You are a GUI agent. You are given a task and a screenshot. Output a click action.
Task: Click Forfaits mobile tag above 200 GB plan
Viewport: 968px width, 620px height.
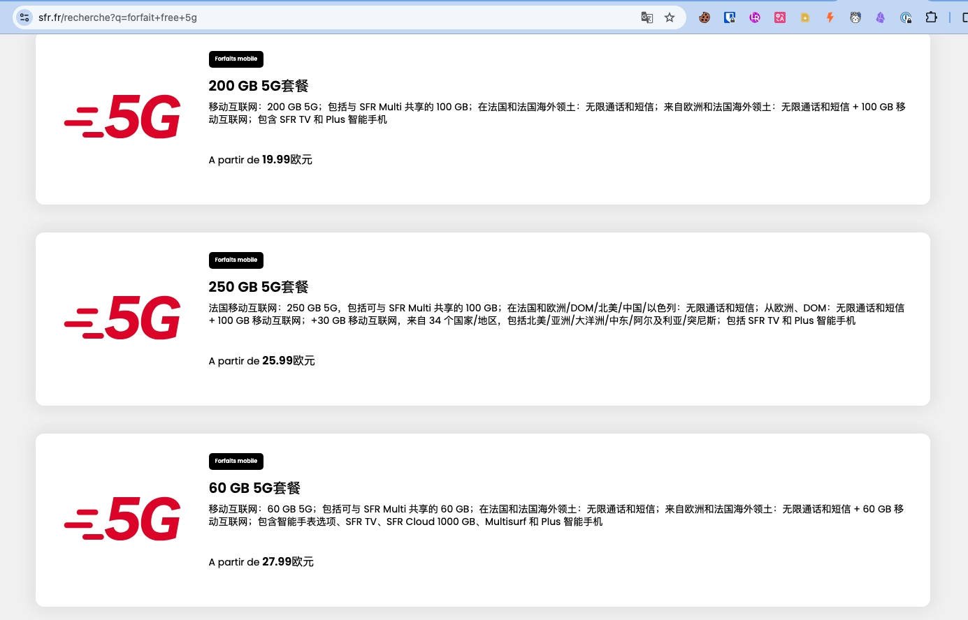236,59
